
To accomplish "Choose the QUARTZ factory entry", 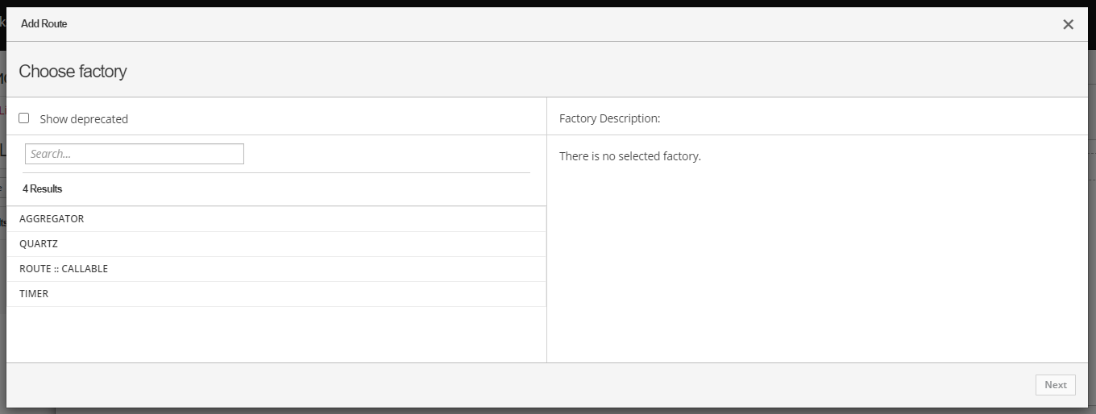I will (x=39, y=244).
